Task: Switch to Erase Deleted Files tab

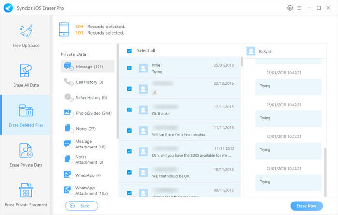Action: pyautogui.click(x=25, y=115)
